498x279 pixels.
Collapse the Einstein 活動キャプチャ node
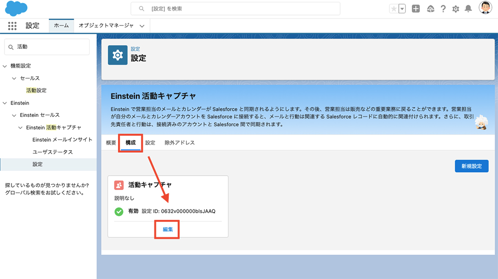[x=20, y=127]
